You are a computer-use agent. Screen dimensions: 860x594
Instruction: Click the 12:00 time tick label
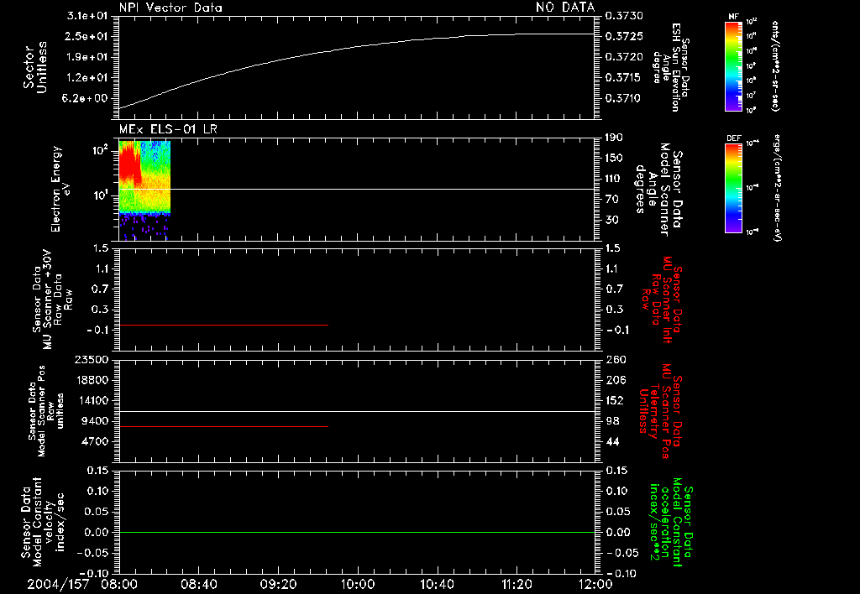pos(595,584)
